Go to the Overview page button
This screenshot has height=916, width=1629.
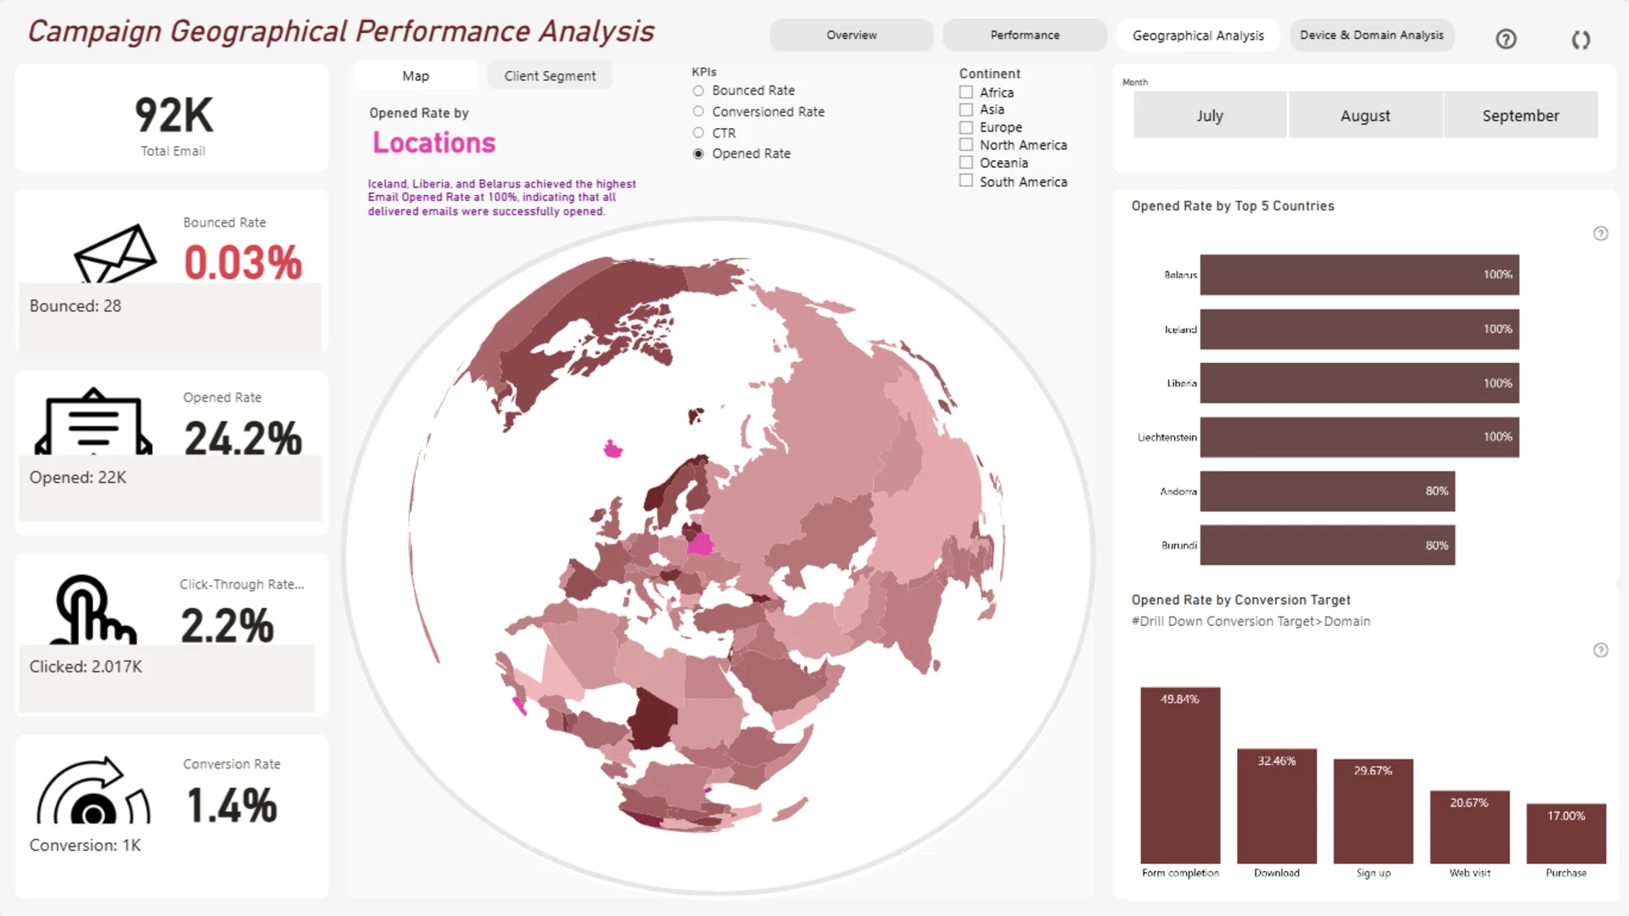[851, 35]
